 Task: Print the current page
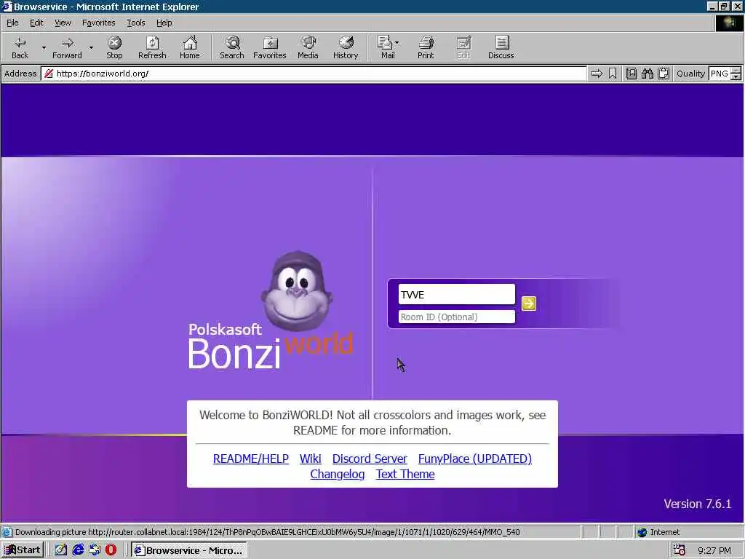coord(426,47)
